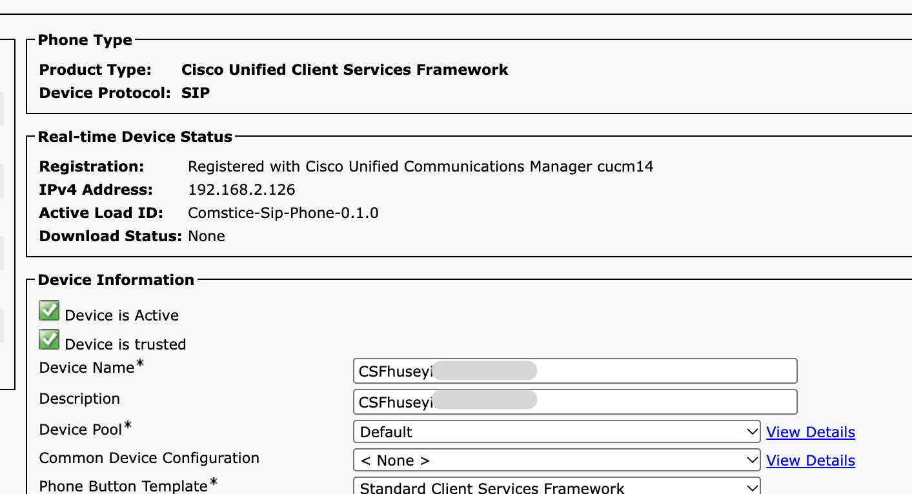Click the green Device is trusted checkmark icon
912x494 pixels.
[x=49, y=339]
